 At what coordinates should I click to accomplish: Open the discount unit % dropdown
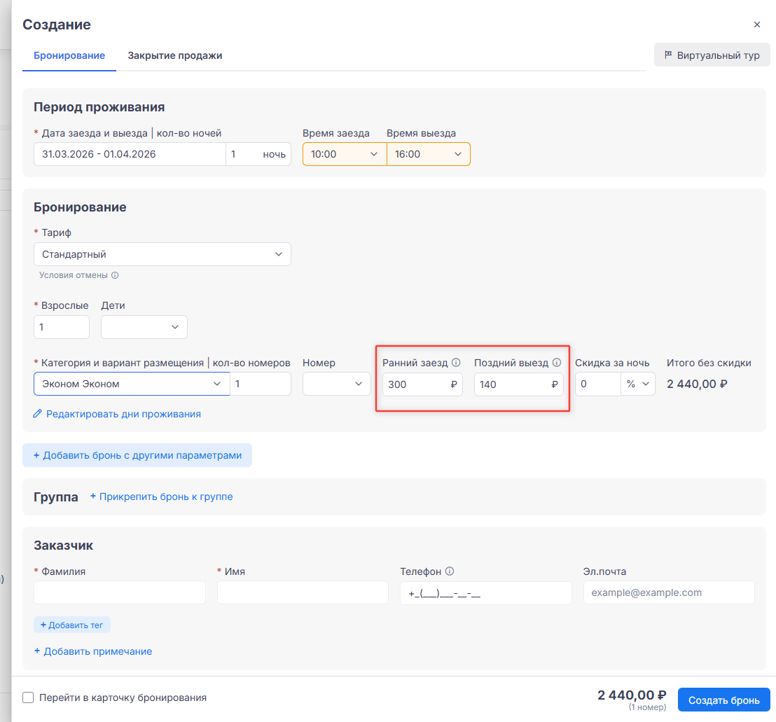(638, 384)
